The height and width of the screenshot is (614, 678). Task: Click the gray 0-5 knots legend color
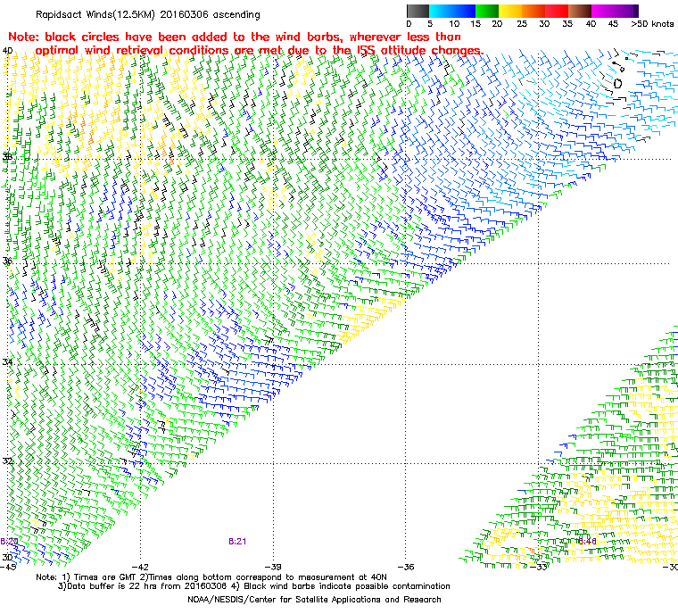418,11
